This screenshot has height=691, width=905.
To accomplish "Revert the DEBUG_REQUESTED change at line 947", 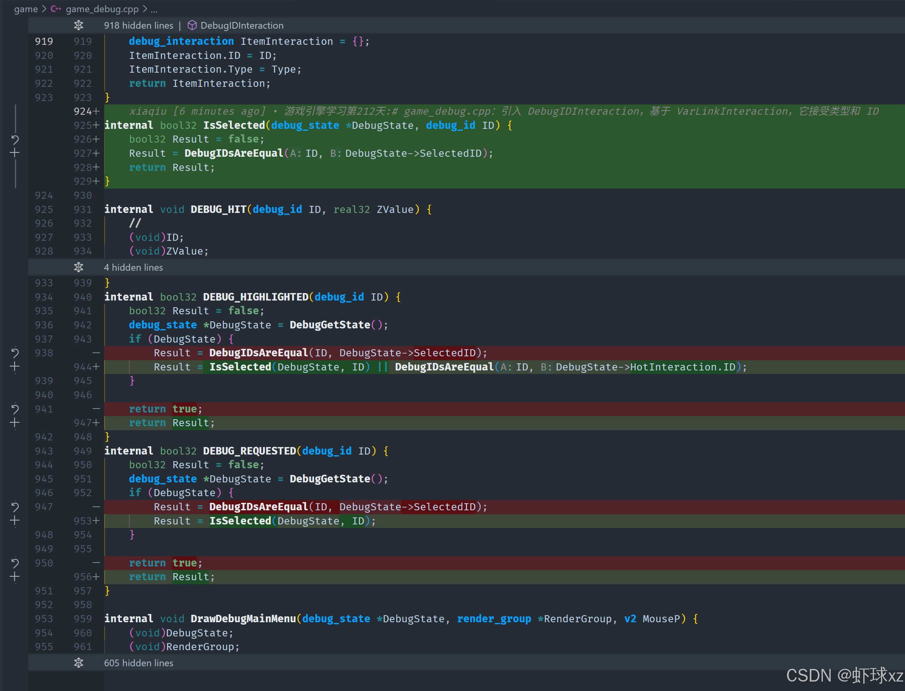I will tap(15, 507).
